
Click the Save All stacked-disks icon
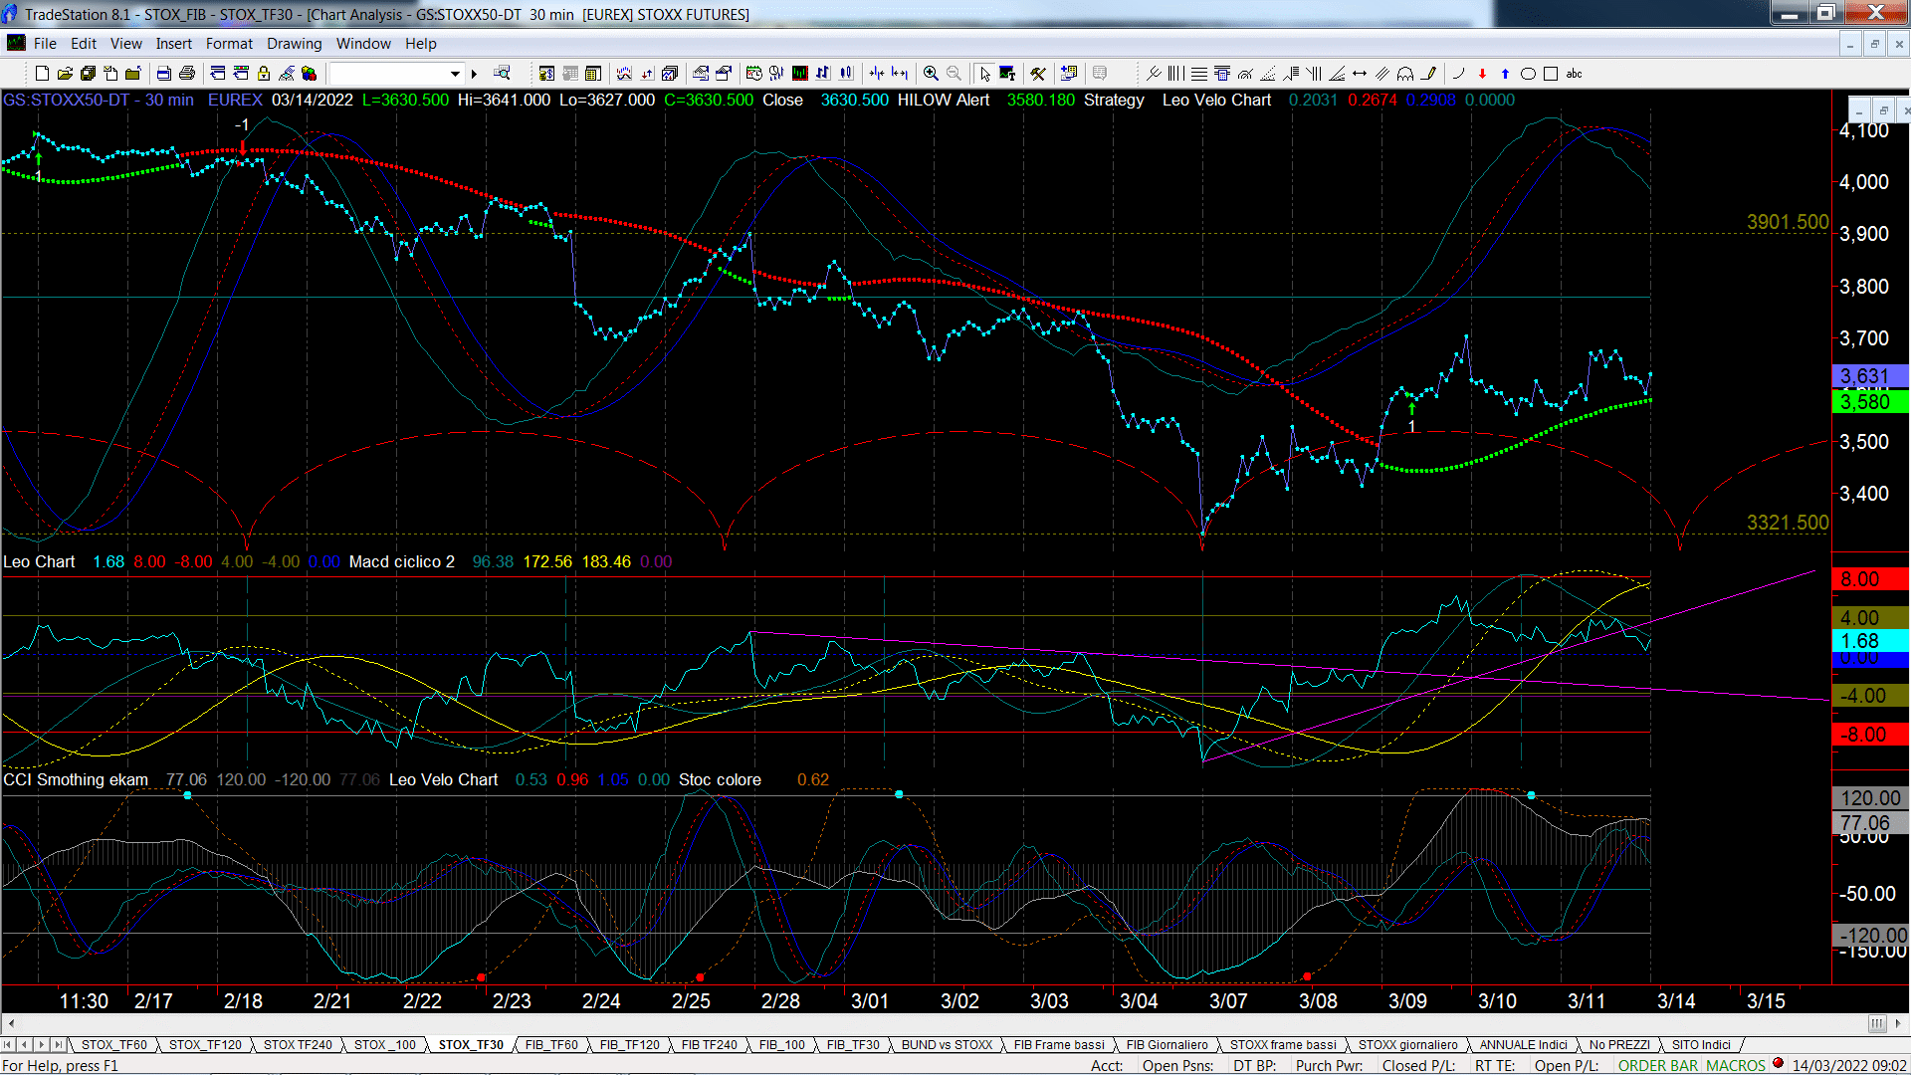[x=88, y=74]
